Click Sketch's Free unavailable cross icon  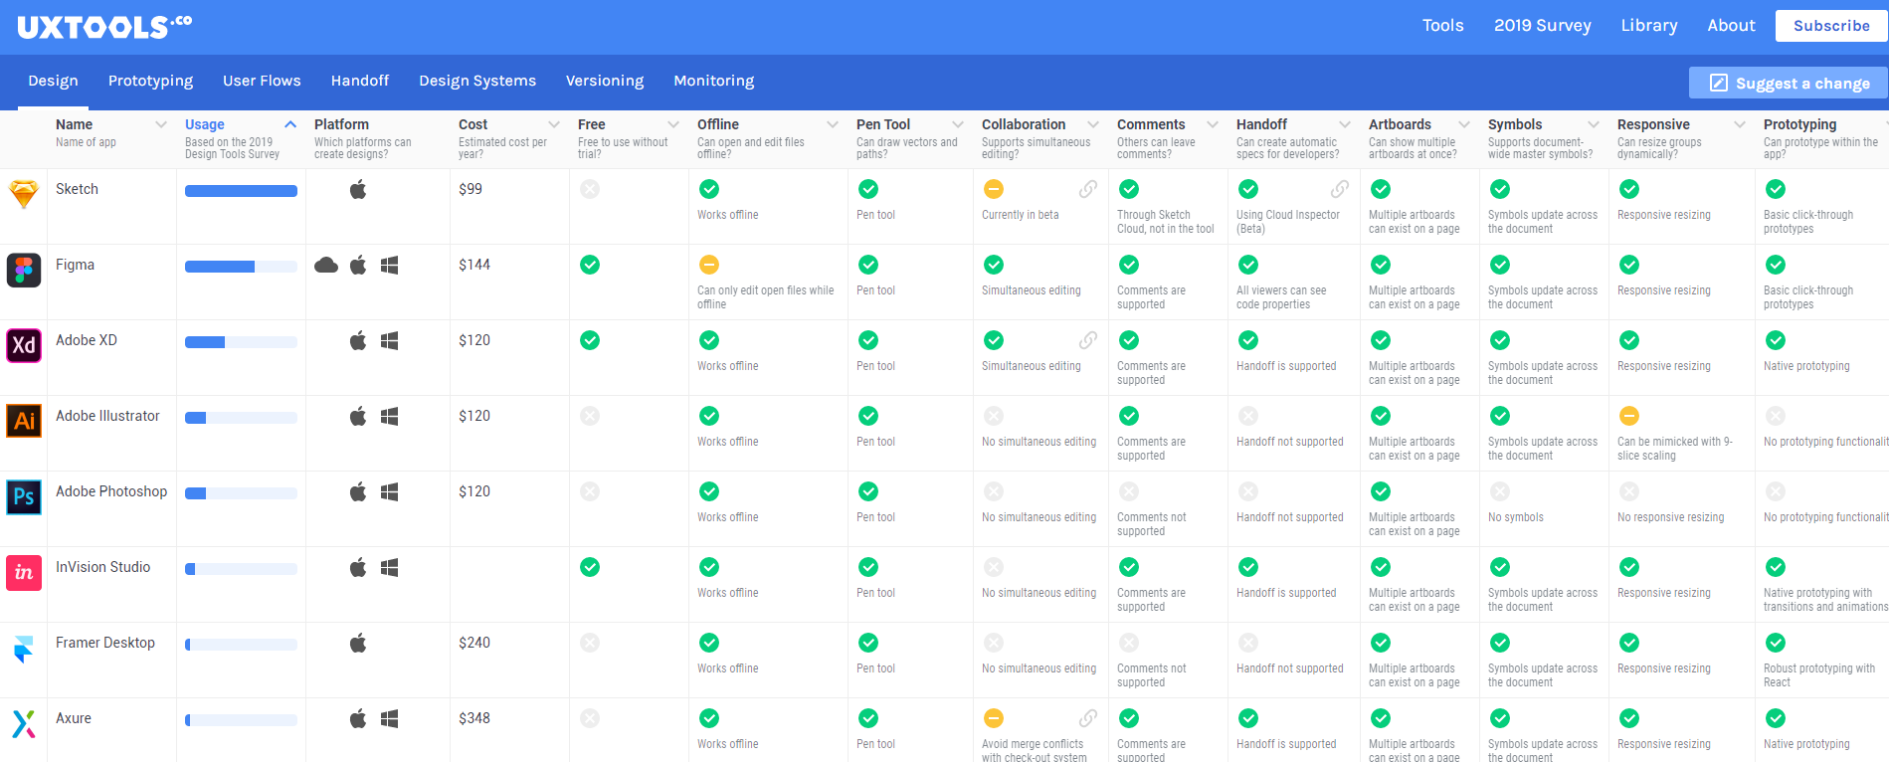(x=590, y=189)
